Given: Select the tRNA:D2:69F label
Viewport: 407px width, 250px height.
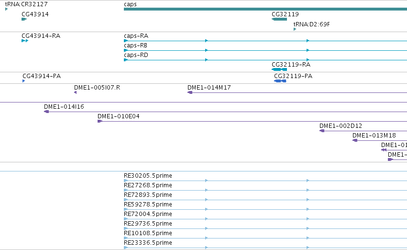Looking at the screenshot, I should pos(311,24).
